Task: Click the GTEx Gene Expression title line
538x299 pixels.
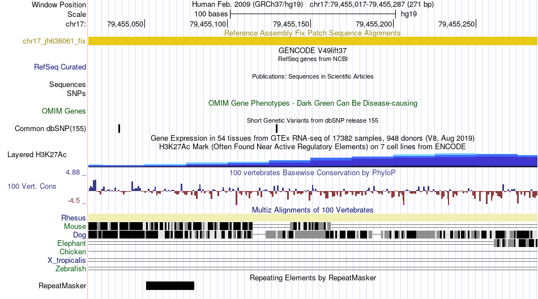Action: [313, 138]
